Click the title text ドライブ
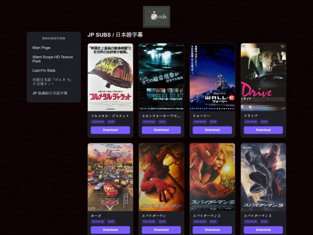313x235 pixels. pos(251,116)
